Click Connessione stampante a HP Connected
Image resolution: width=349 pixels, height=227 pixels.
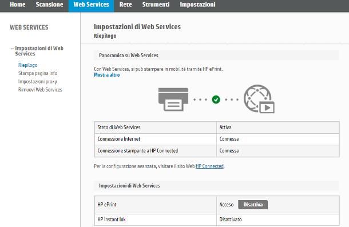tap(138, 150)
